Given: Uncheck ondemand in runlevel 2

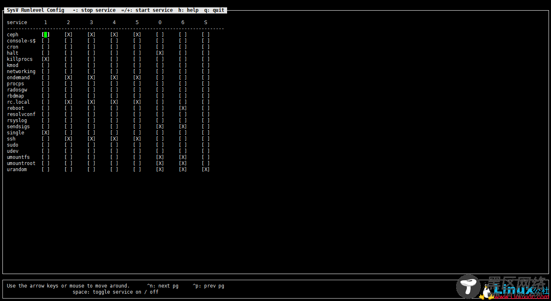Looking at the screenshot, I should (69, 78).
